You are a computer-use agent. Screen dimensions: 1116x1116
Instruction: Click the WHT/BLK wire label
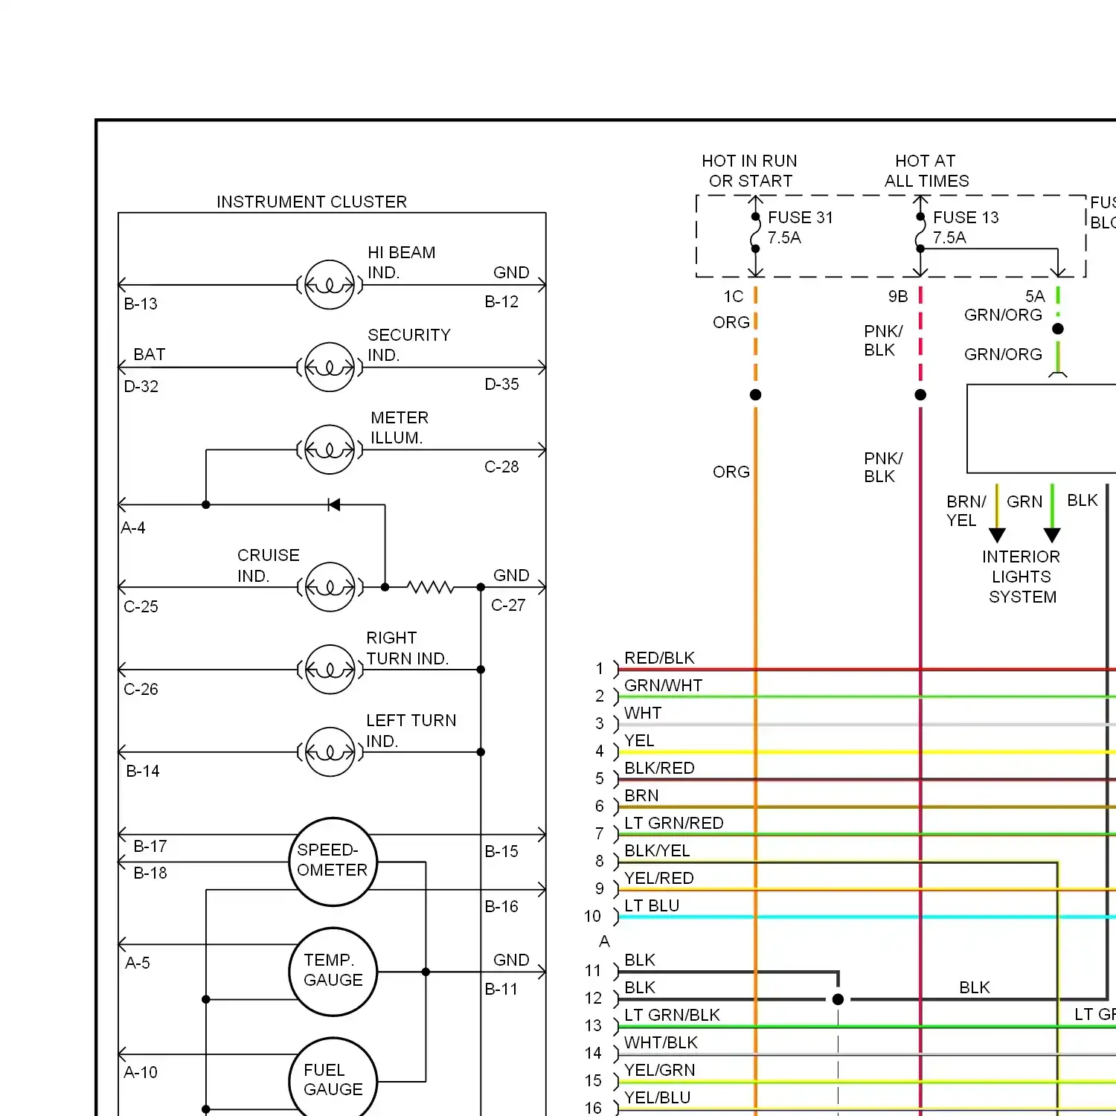tap(661, 1042)
